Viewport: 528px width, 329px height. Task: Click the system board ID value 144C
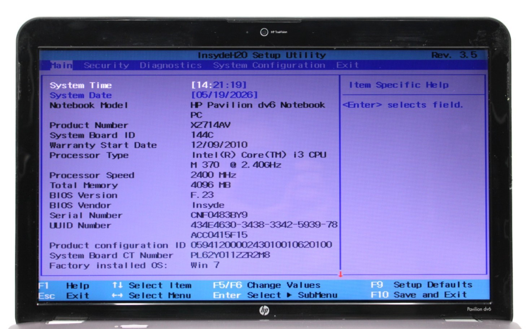[202, 135]
